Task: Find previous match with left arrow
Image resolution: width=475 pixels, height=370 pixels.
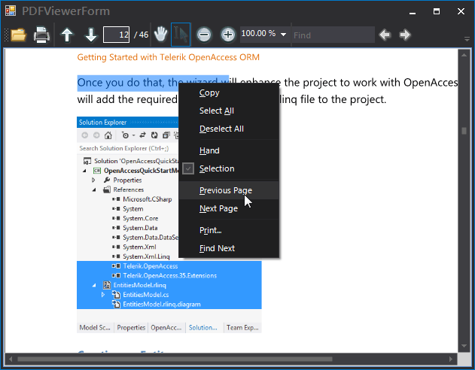Action: point(385,35)
